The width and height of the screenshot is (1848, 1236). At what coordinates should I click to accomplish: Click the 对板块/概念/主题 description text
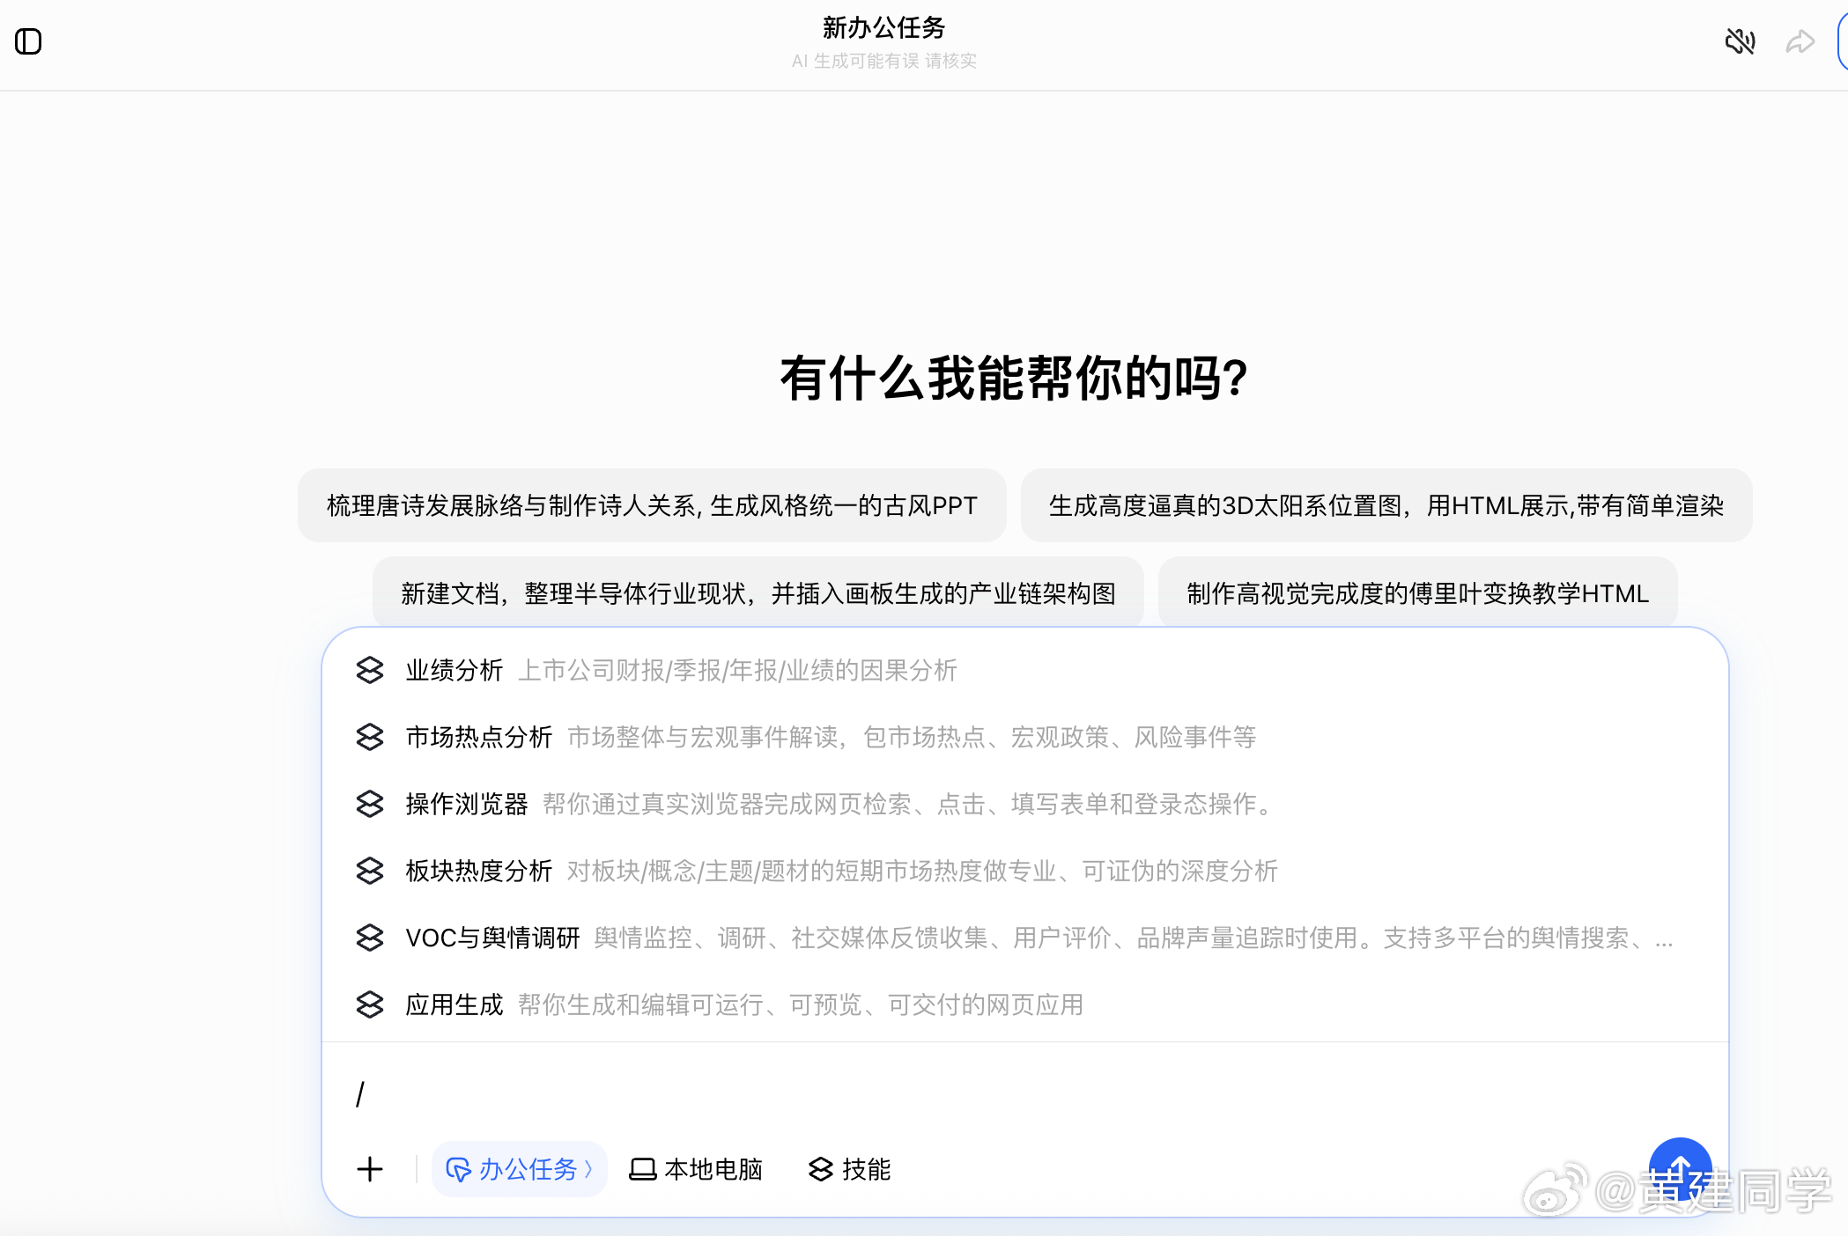(x=922, y=871)
